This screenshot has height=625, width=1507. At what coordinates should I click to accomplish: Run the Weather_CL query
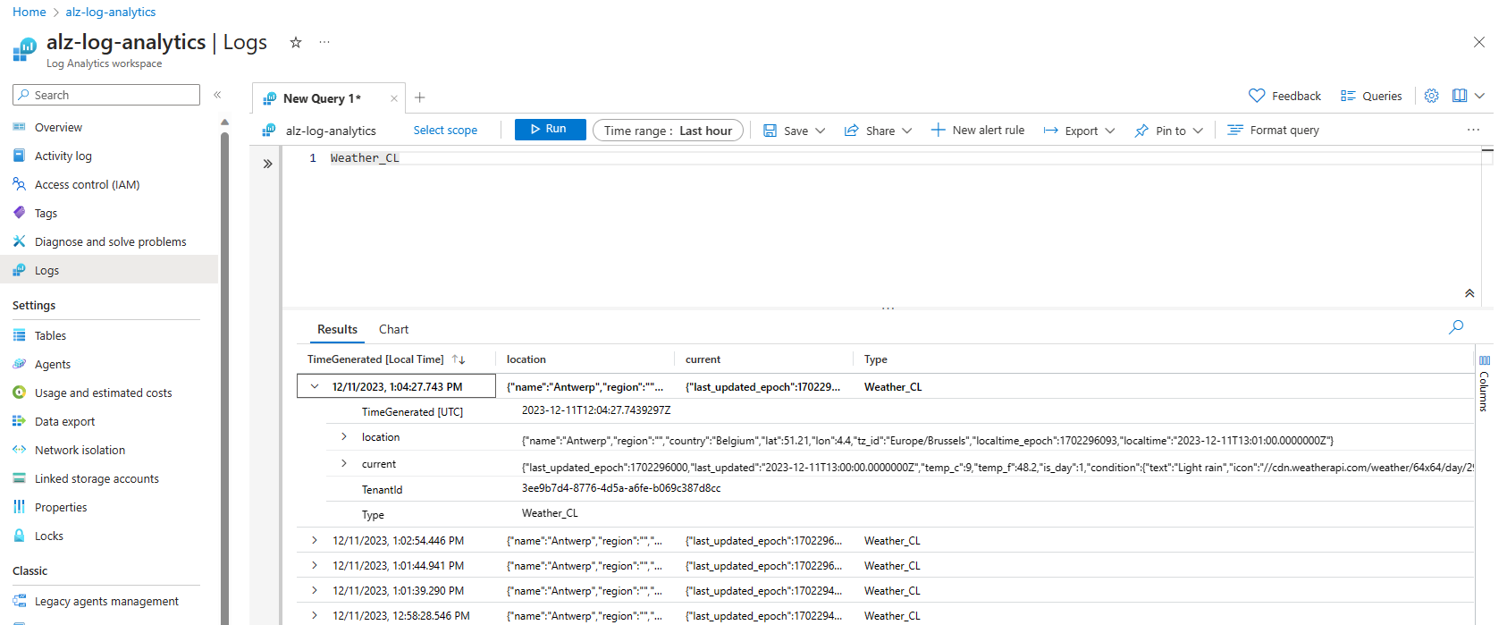pyautogui.click(x=551, y=129)
